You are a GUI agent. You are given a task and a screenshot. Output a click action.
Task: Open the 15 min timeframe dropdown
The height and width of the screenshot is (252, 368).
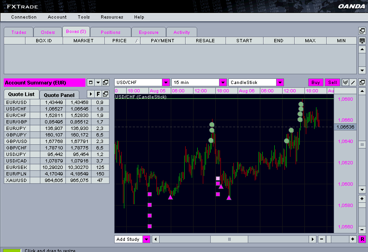(223, 82)
